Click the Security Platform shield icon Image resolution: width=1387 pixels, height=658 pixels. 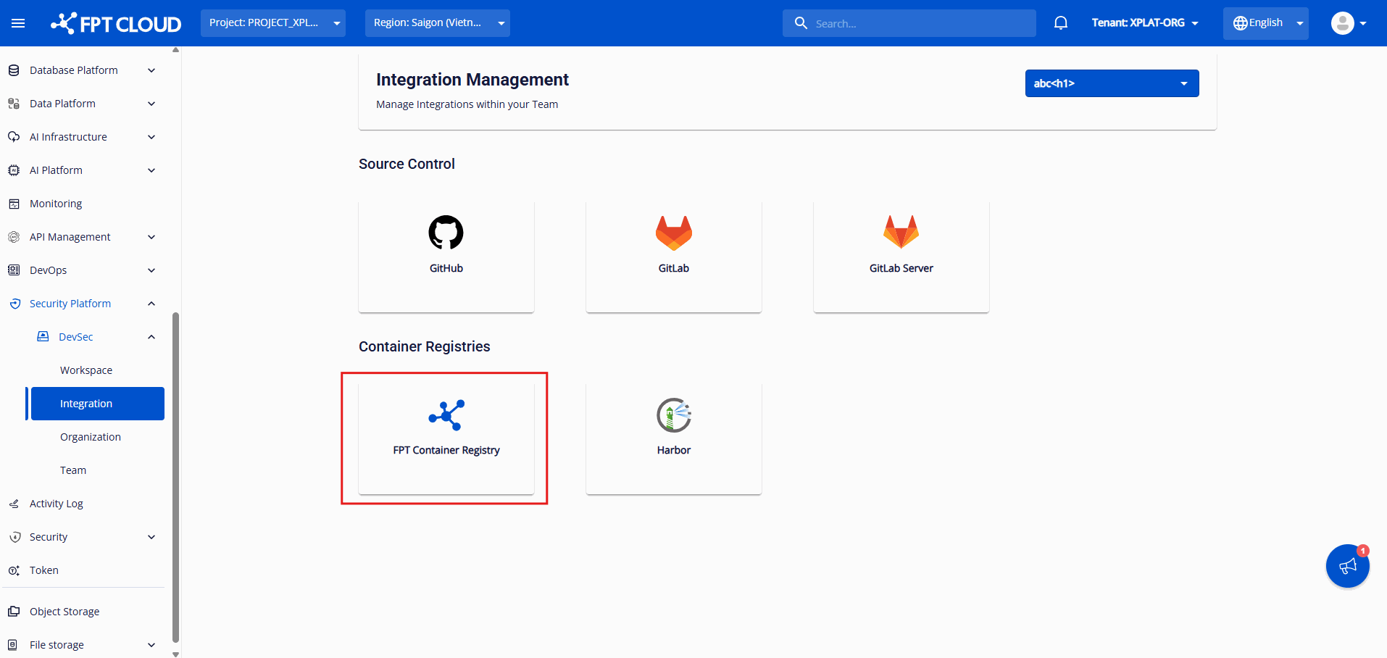[14, 304]
